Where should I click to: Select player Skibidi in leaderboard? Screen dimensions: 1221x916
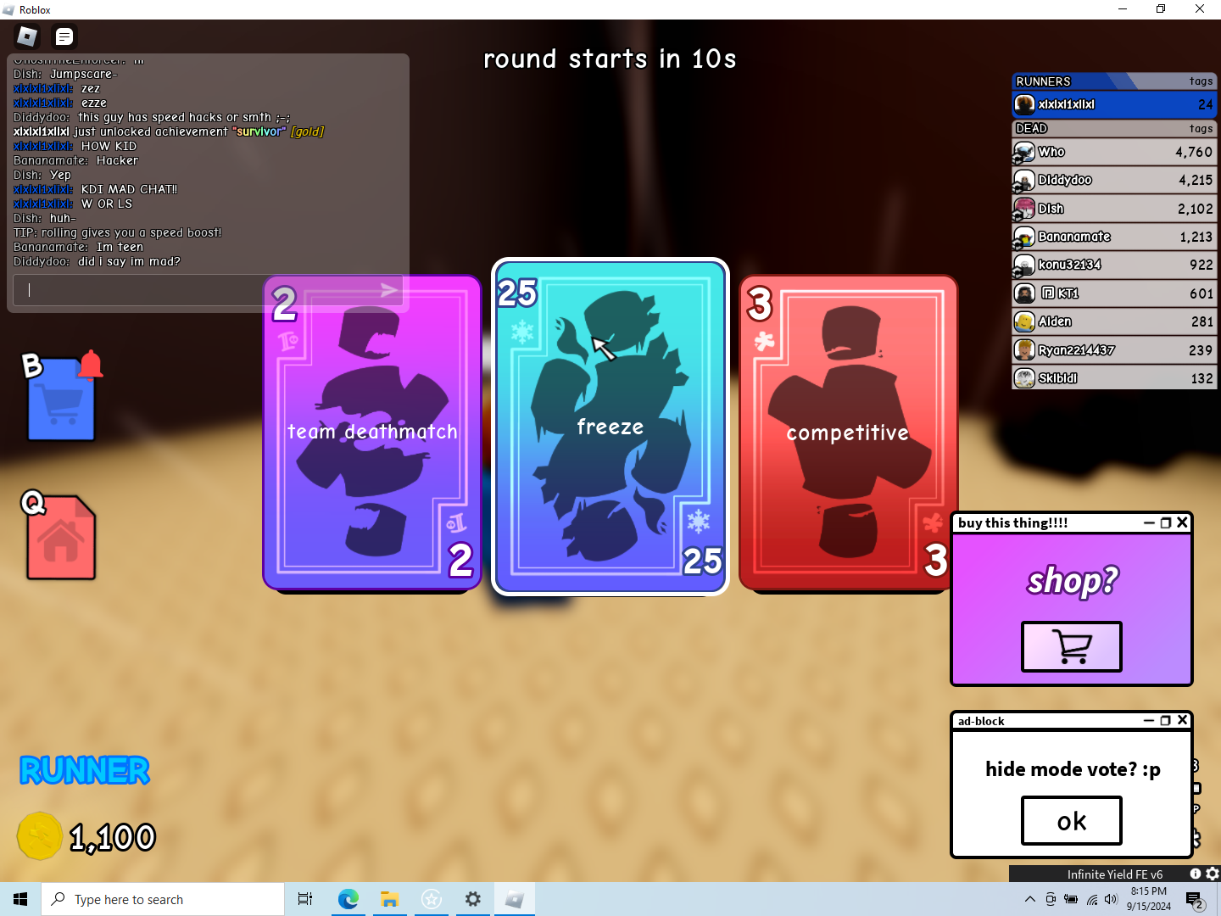pos(1114,378)
